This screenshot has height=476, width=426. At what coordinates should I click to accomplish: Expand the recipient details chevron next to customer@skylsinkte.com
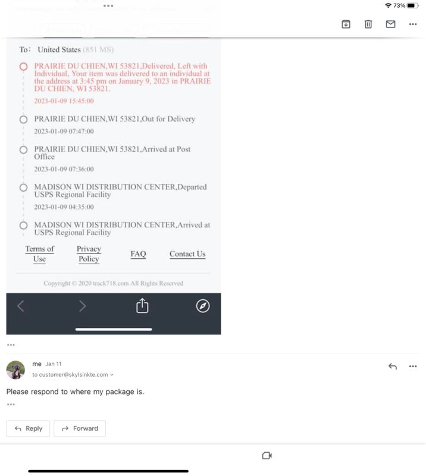pos(112,375)
